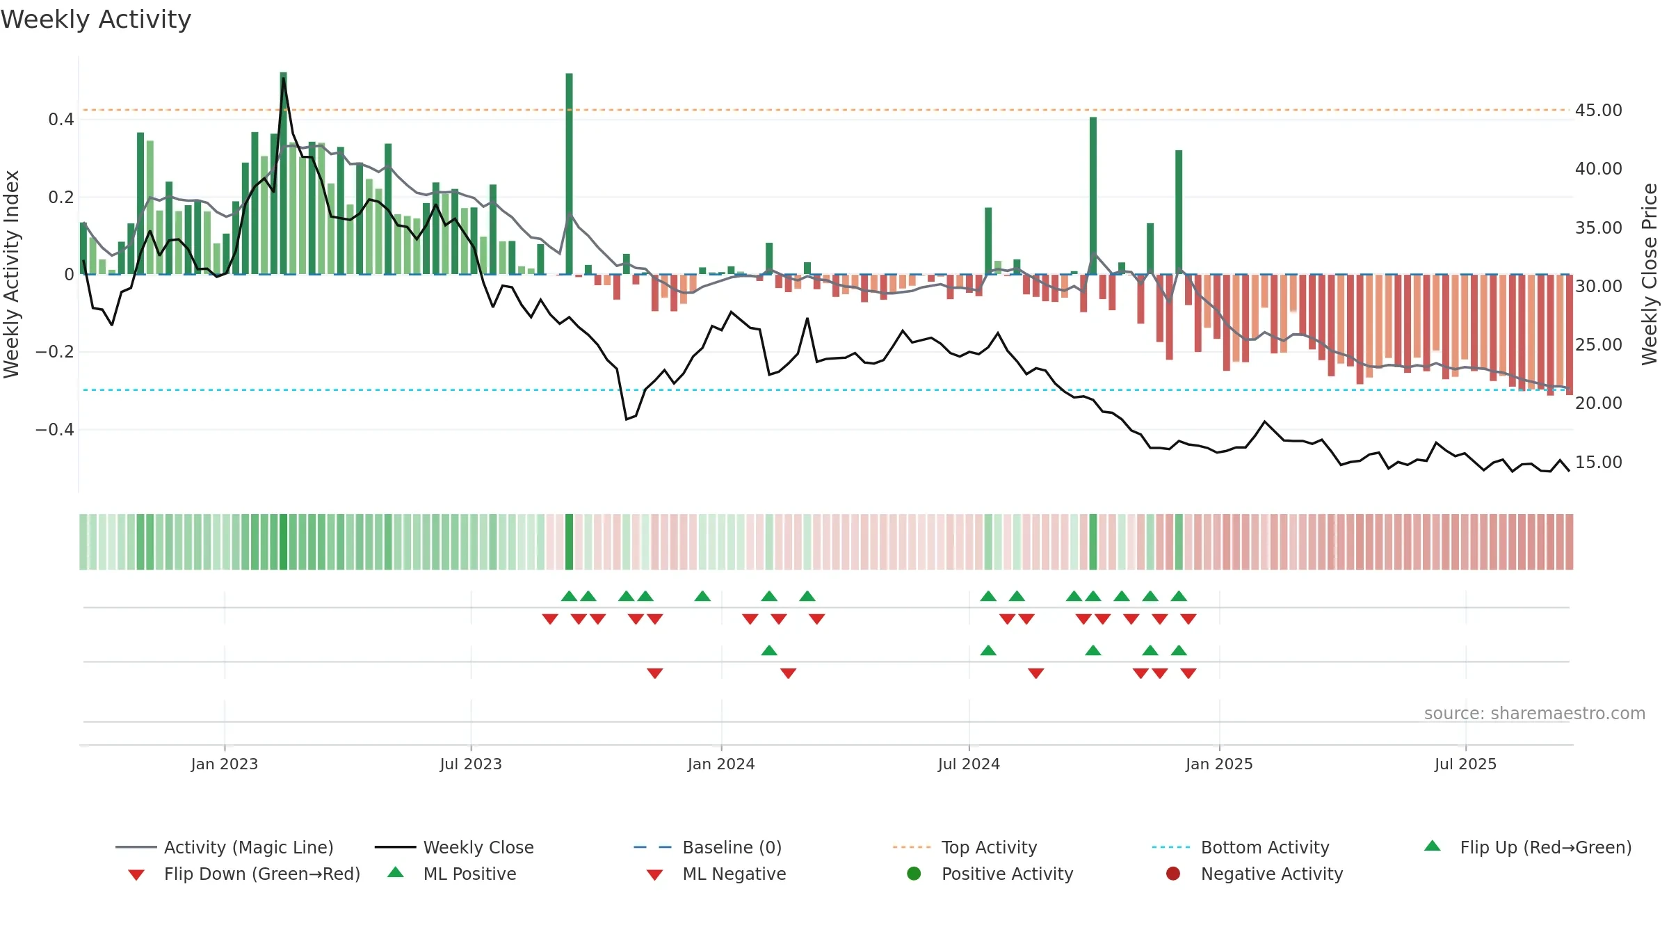
Task: Click the Jul 2024 axis label
Action: (969, 764)
